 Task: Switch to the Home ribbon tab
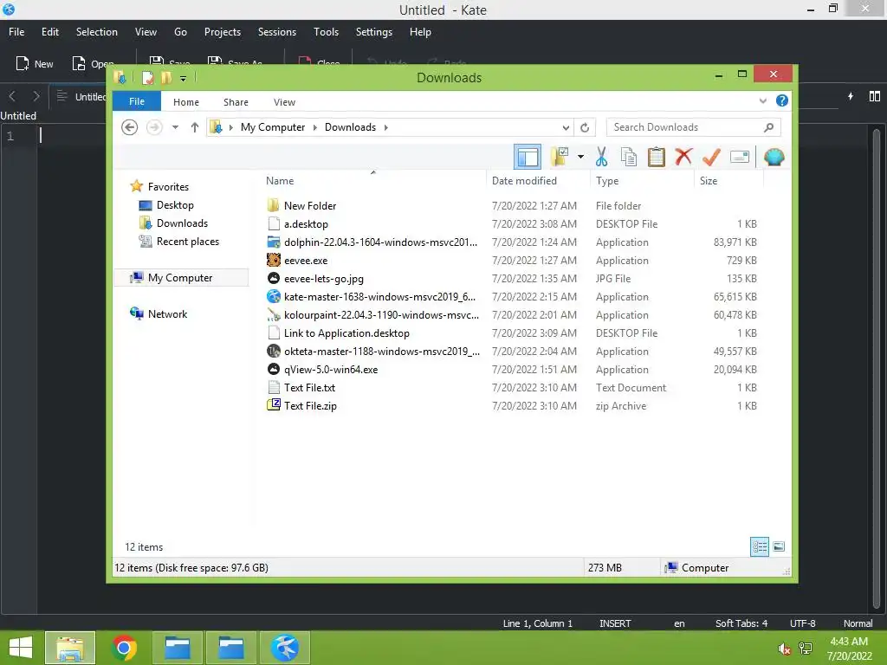pyautogui.click(x=186, y=102)
